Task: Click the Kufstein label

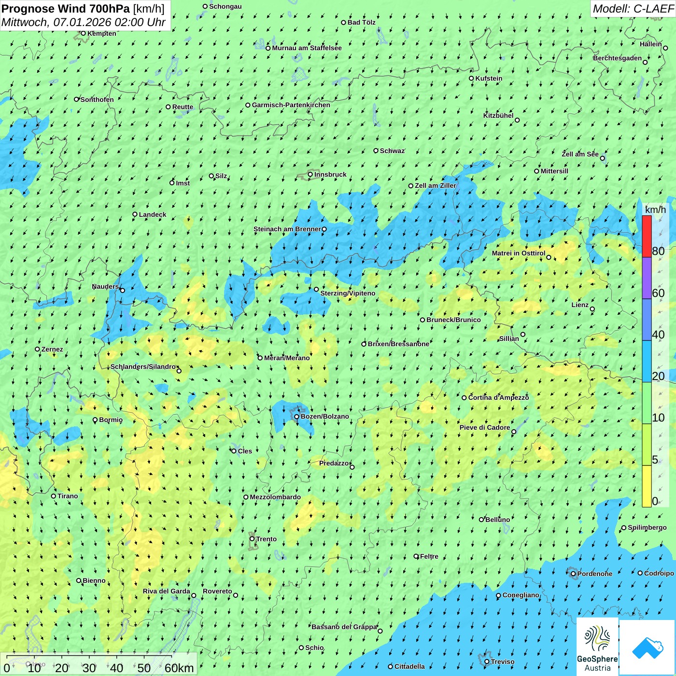Action: (489, 78)
